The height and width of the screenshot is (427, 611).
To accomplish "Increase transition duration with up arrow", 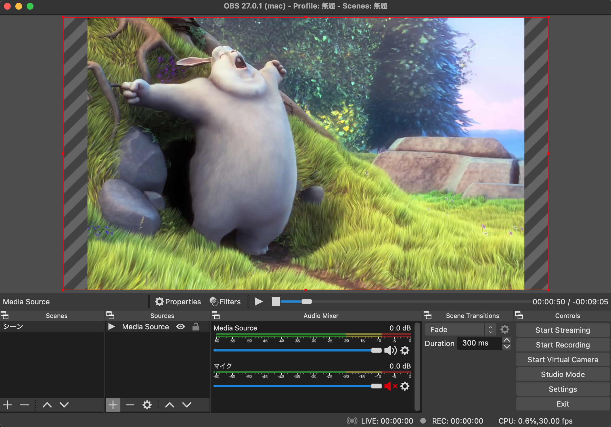I will [507, 340].
